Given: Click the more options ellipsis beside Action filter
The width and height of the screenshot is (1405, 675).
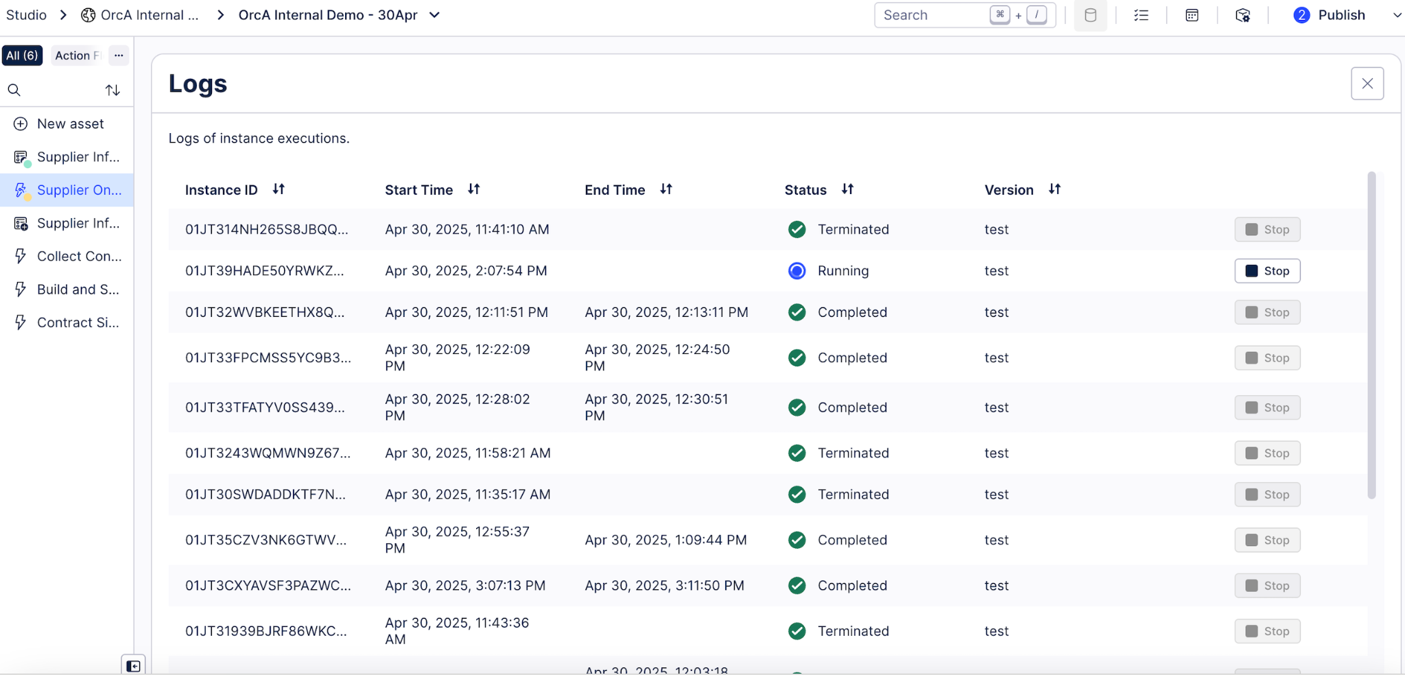Looking at the screenshot, I should [x=119, y=56].
